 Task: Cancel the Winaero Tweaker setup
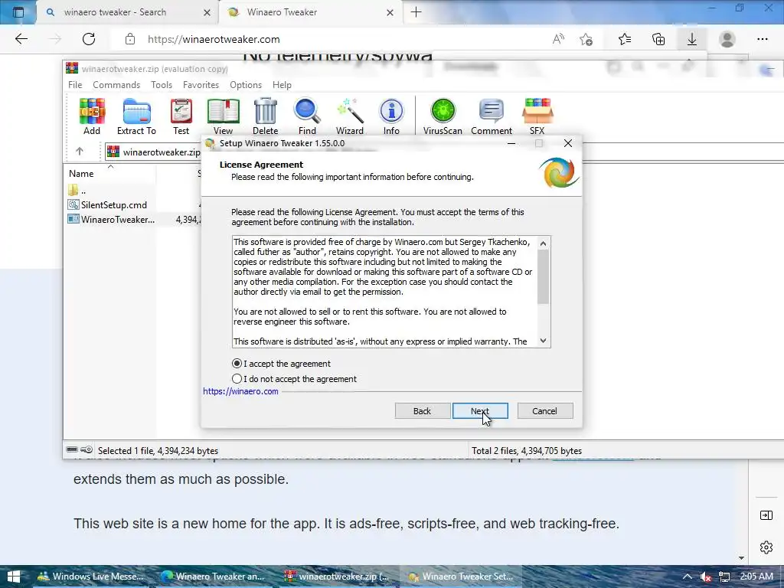click(x=545, y=411)
